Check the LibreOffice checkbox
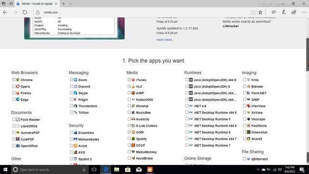Image resolution: width=309 pixels, height=174 pixels. click(x=14, y=126)
